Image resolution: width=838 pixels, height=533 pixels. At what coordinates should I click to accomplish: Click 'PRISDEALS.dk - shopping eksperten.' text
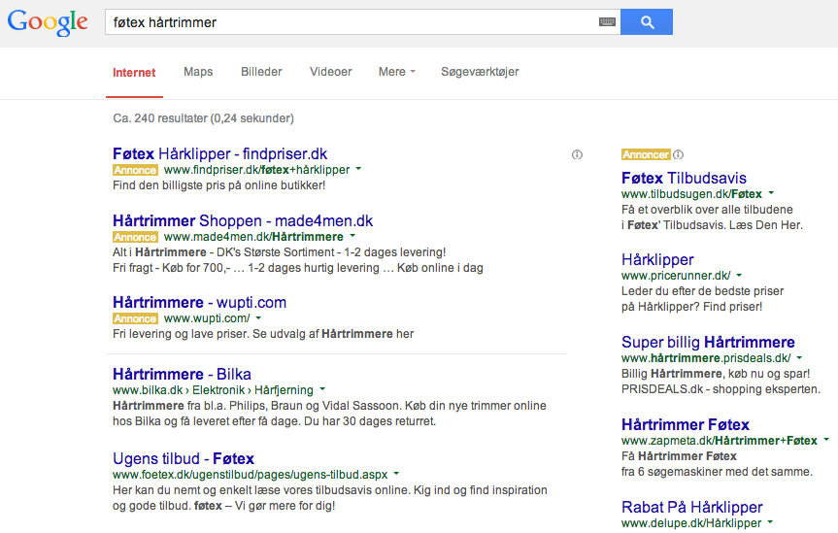[x=721, y=389]
